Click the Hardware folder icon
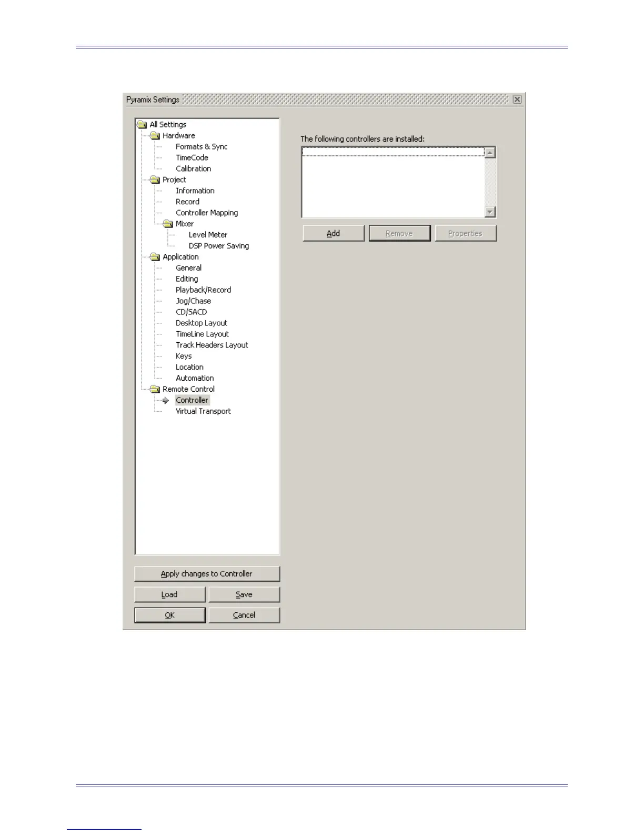 155,136
